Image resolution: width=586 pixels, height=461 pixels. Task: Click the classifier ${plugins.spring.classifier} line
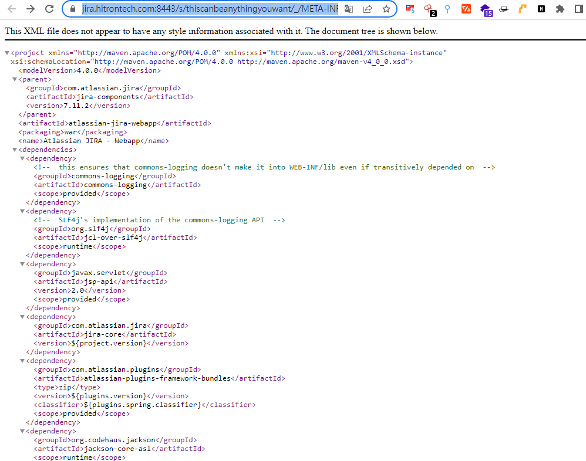[x=144, y=405]
